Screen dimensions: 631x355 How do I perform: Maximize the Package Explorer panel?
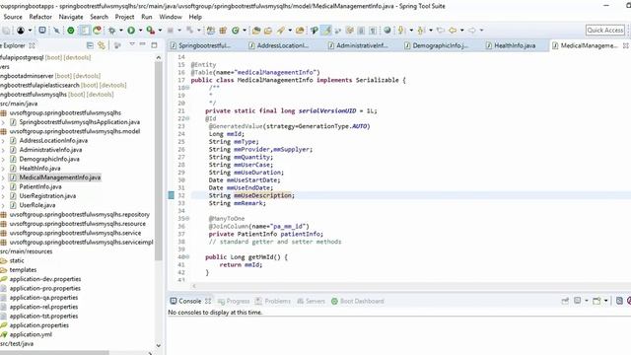coord(154,45)
